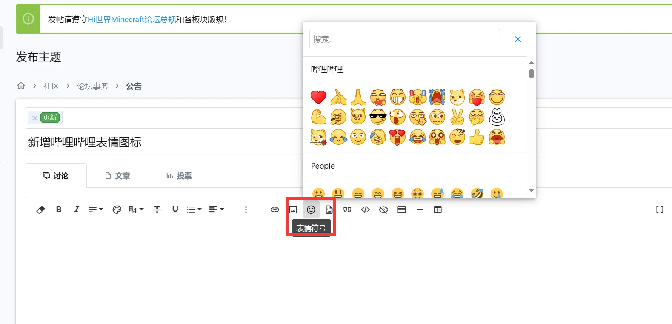Select the red heart emoji
The height and width of the screenshot is (324, 672).
(318, 97)
